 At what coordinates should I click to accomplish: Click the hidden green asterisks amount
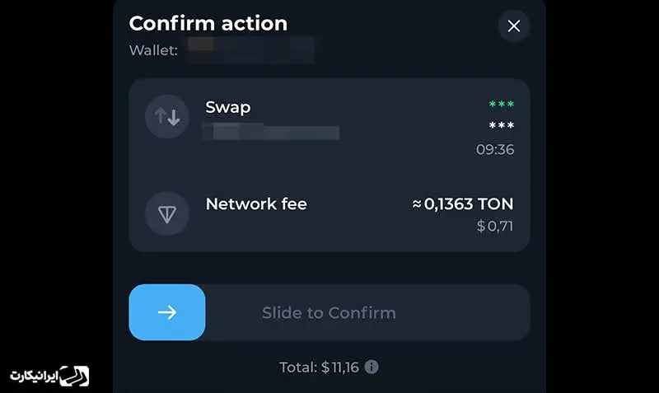click(x=502, y=105)
